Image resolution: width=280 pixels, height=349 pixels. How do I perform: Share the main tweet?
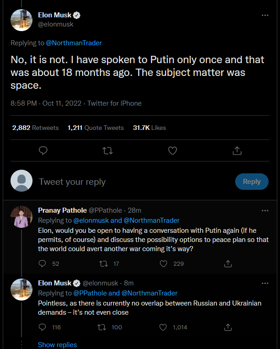point(237,150)
